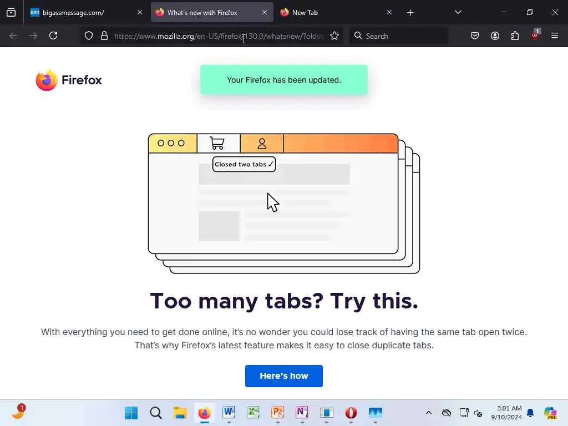The height and width of the screenshot is (426, 568).
Task: Click the Firefox logo on page
Action: 69,80
